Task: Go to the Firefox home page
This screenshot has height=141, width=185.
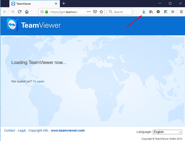Action: point(27,12)
